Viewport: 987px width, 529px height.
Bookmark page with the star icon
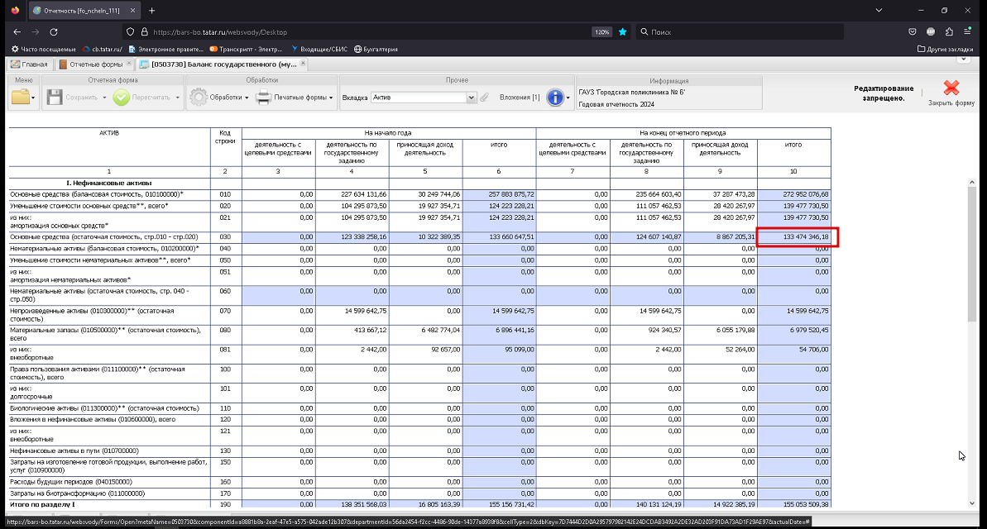[x=622, y=31]
